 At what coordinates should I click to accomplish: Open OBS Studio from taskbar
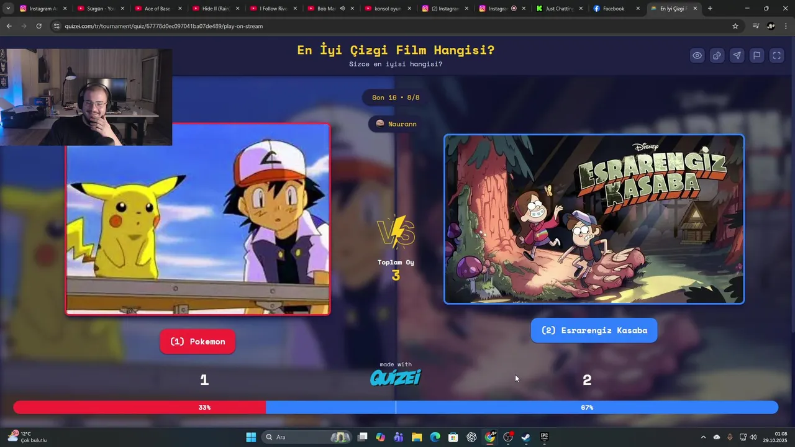coord(508,437)
